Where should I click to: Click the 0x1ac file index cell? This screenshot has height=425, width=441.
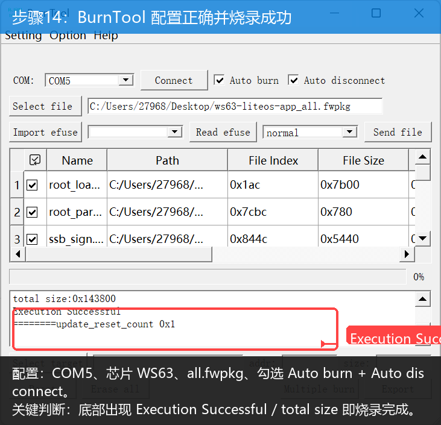(x=273, y=185)
